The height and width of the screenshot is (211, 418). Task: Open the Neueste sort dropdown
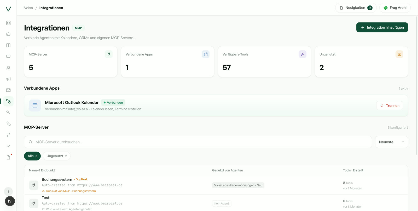391,142
